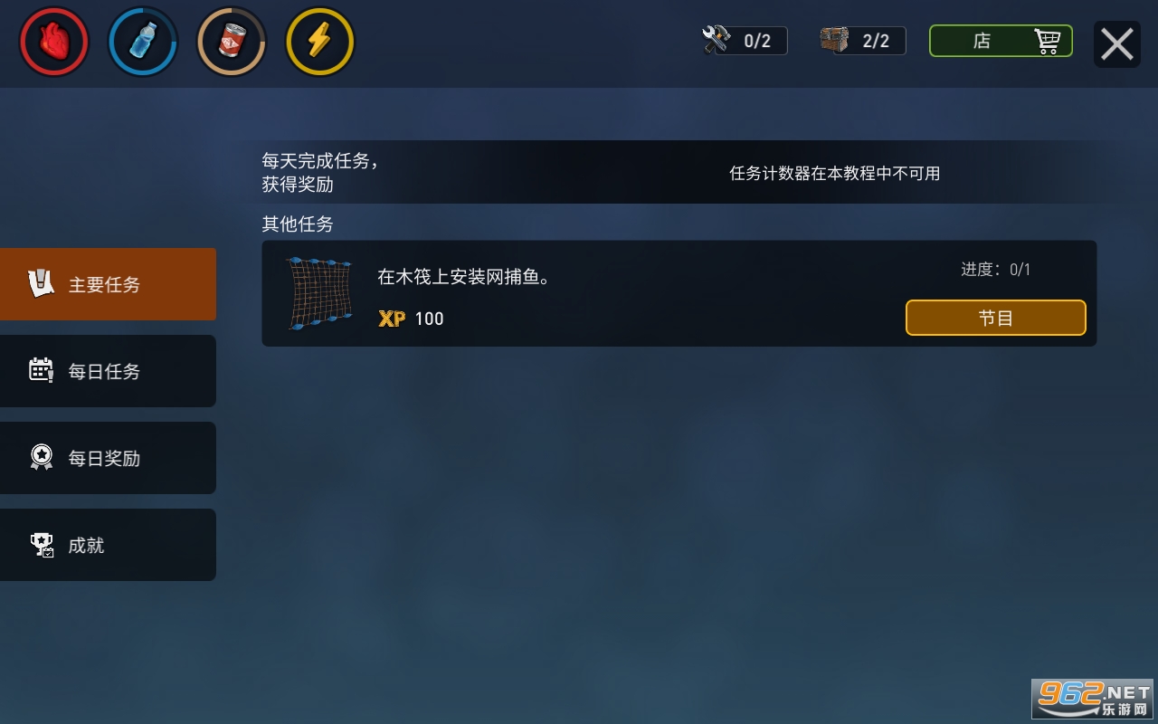Close the quest menu with X
This screenshot has width=1158, height=724.
point(1117,43)
